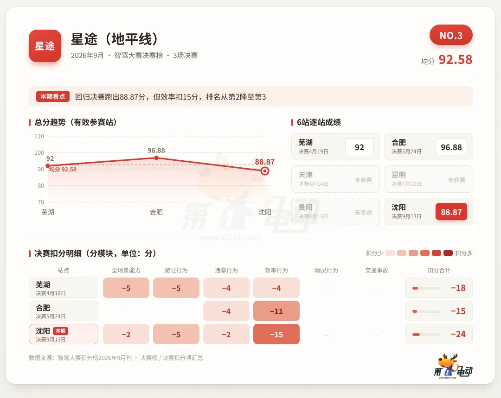Select the 沈阳 88.87 station score card
Image resolution: width=501 pixels, height=398 pixels.
coord(429,212)
